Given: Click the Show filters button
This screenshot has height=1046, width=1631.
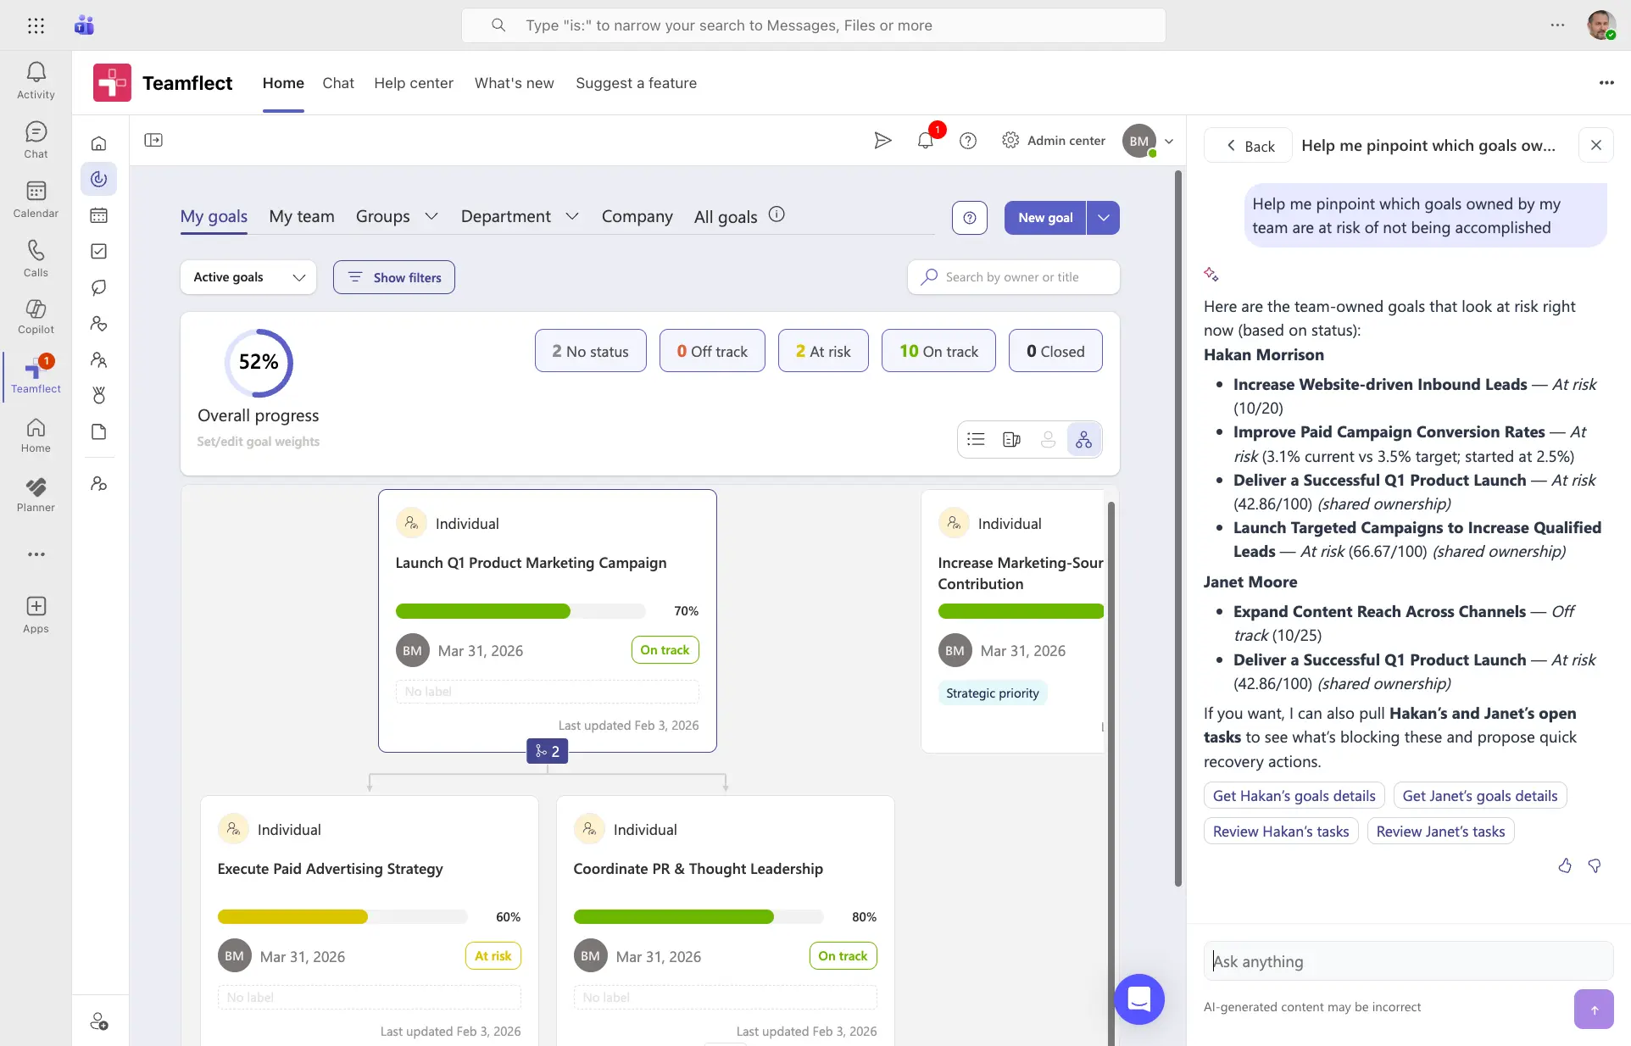Looking at the screenshot, I should (394, 277).
